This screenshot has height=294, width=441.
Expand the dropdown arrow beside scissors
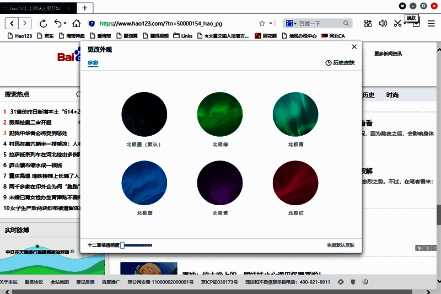pyautogui.click(x=405, y=23)
